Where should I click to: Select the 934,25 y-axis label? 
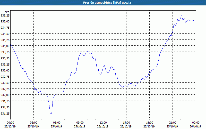(x=5, y=40)
